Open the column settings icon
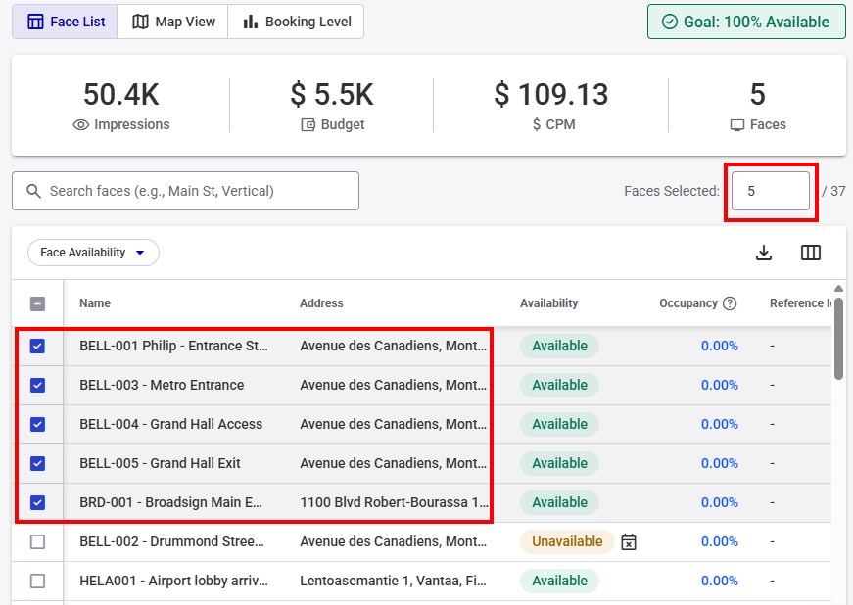The width and height of the screenshot is (853, 605). 811,253
